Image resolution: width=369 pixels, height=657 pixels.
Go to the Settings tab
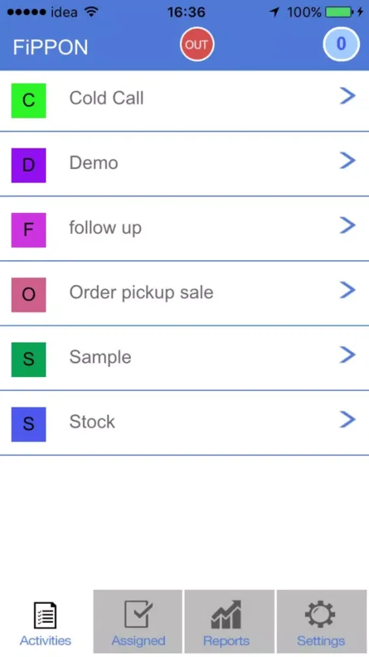[x=321, y=622]
